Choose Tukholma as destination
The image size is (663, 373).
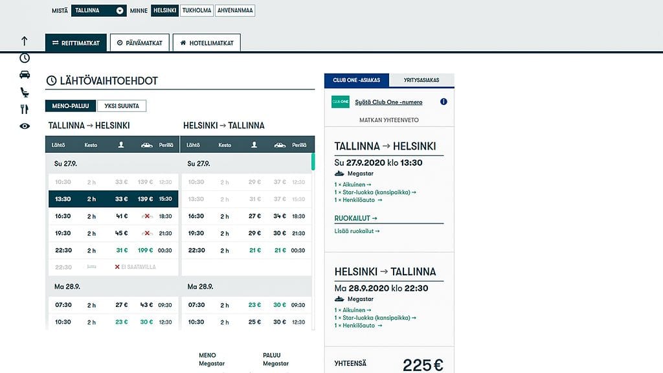[x=196, y=10]
